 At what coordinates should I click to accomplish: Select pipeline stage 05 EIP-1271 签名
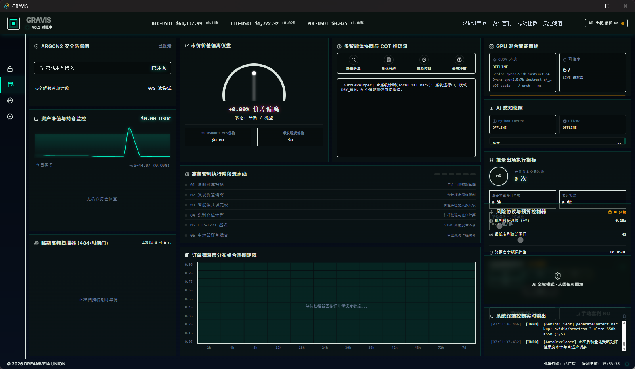(330, 225)
